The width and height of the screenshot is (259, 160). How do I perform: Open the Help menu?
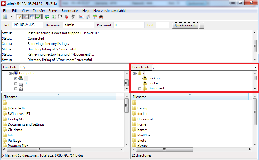click(x=86, y=11)
